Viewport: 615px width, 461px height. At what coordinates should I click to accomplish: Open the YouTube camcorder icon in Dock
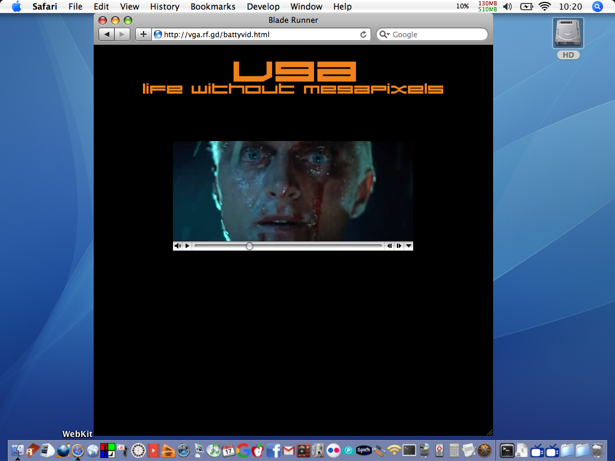tap(123, 450)
